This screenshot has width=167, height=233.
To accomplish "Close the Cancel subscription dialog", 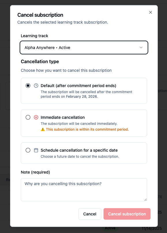I will 150,12.
